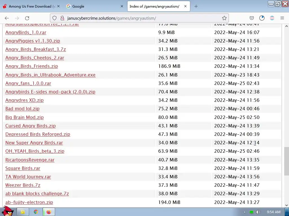Viewport: 289px width, 216px height.
Task: Click Angry_Birds_in_Ultrabook_Adventure.exe link
Action: point(50,75)
